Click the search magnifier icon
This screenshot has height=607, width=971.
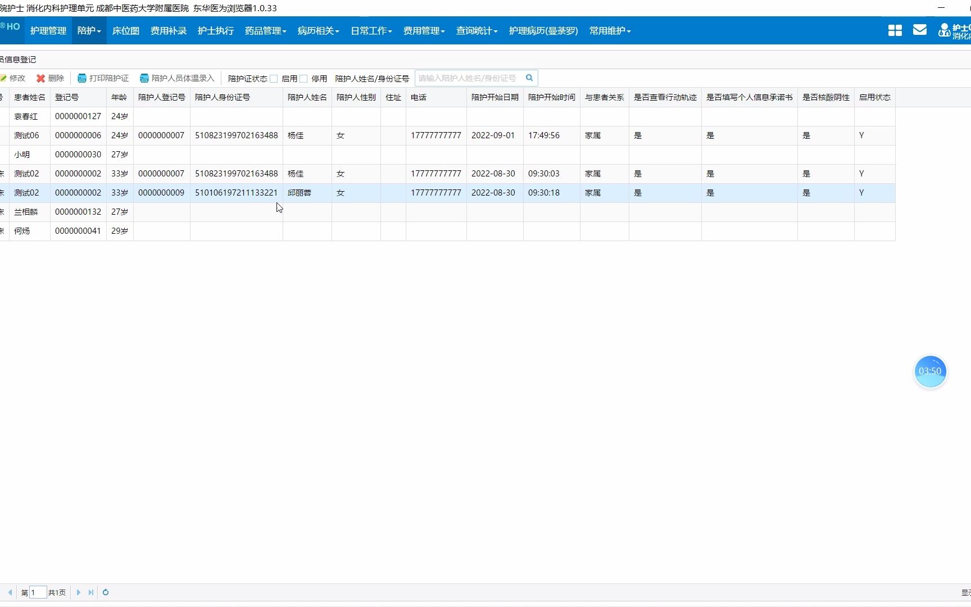529,78
